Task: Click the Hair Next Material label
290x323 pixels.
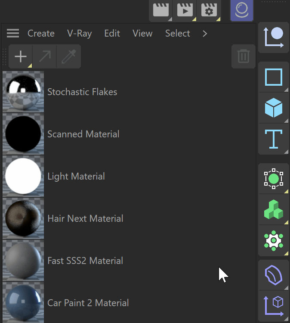Action: pos(85,218)
